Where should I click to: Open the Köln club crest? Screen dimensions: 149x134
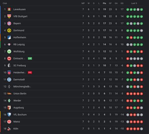(x=9, y=129)
